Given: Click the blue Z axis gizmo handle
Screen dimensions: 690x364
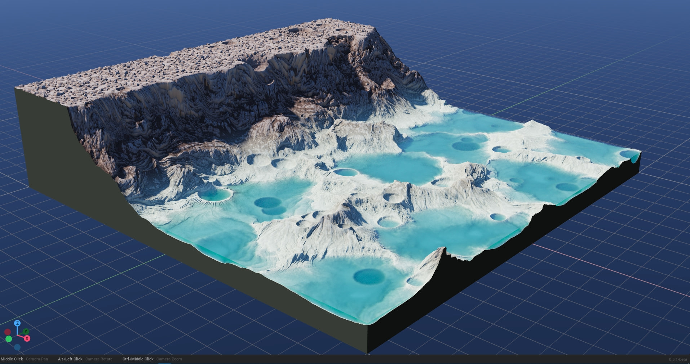Looking at the screenshot, I should pyautogui.click(x=17, y=323).
